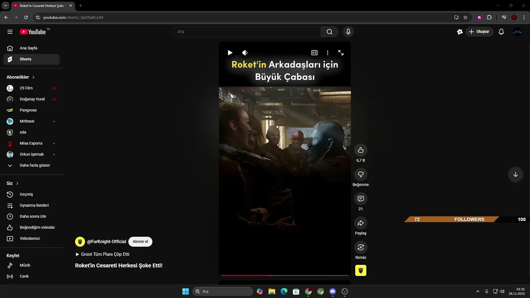The width and height of the screenshot is (530, 298).
Task: Like the Short with thumbs up
Action: [361, 150]
